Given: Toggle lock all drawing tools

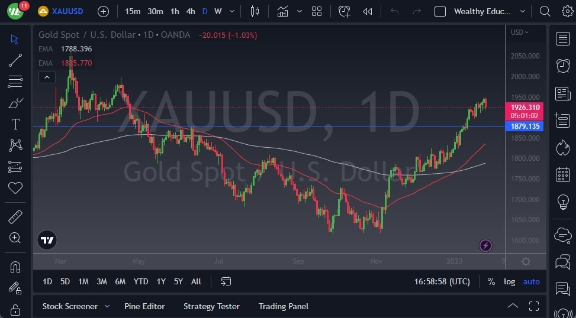Looking at the screenshot, I should [x=15, y=309].
